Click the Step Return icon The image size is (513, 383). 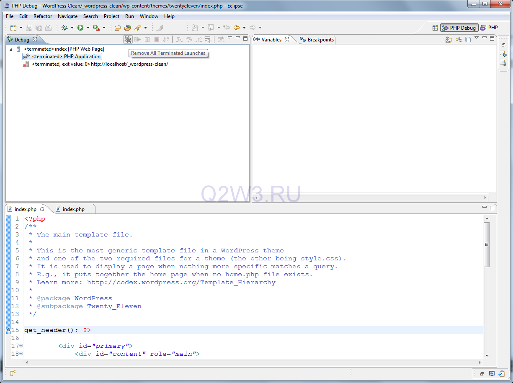(198, 39)
